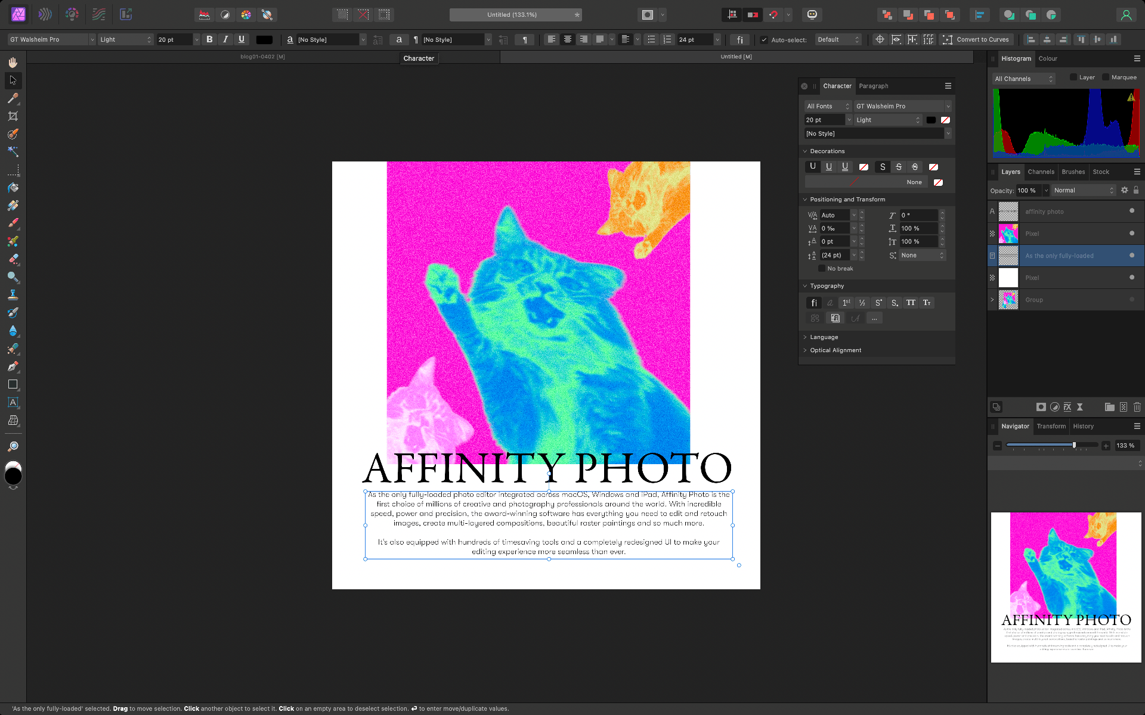Switch to the History tab
The height and width of the screenshot is (715, 1145).
[x=1083, y=426]
